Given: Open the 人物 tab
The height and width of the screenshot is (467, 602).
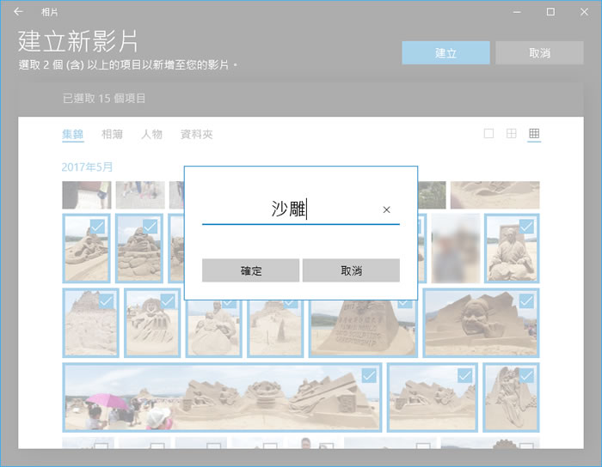Looking at the screenshot, I should point(151,135).
